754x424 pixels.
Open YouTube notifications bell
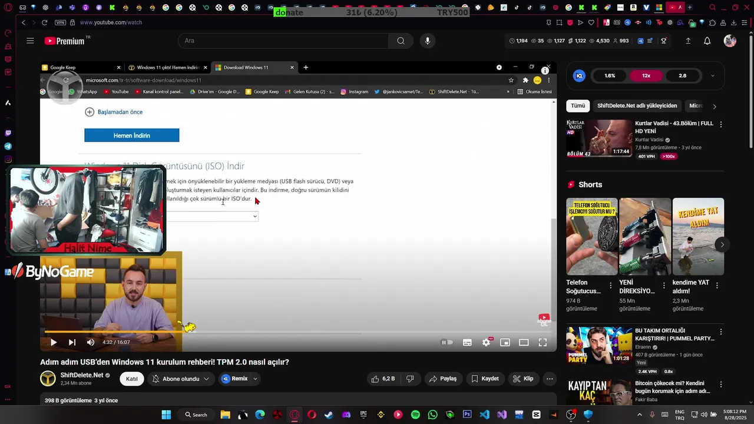coord(707,41)
